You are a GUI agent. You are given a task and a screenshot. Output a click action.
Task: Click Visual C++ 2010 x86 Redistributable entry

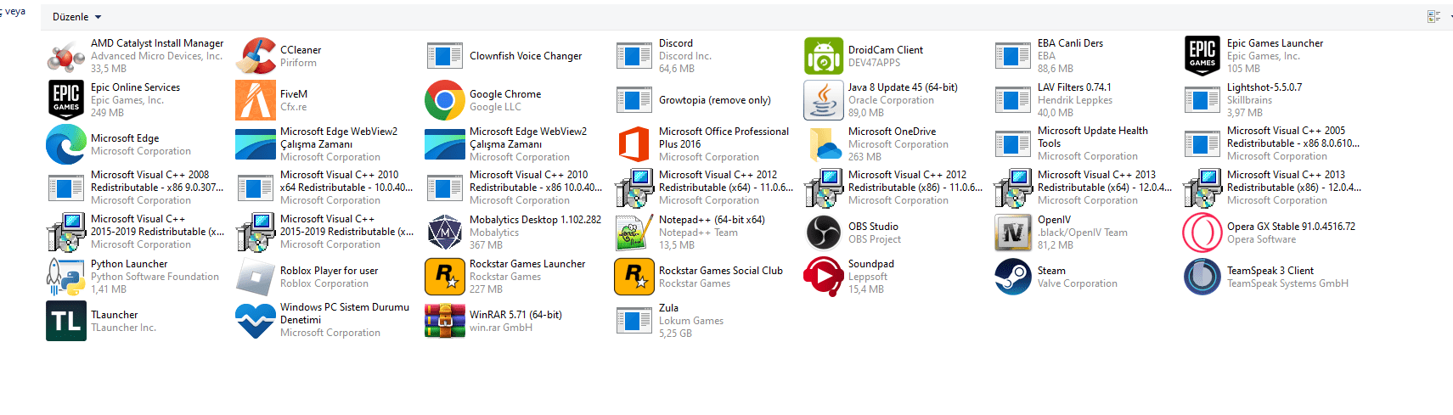tap(515, 188)
